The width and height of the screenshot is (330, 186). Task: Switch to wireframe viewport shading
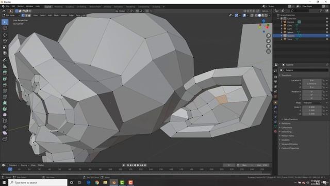256,16
